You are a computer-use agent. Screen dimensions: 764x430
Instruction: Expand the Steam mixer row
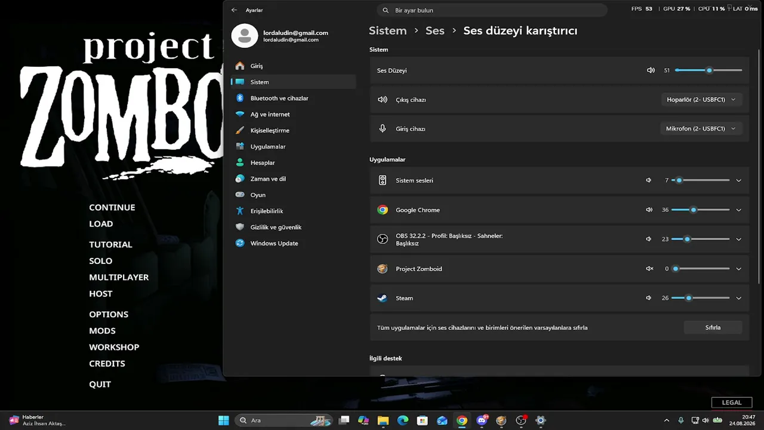pos(738,298)
